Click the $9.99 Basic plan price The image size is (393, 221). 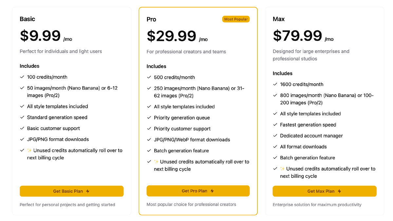40,35
